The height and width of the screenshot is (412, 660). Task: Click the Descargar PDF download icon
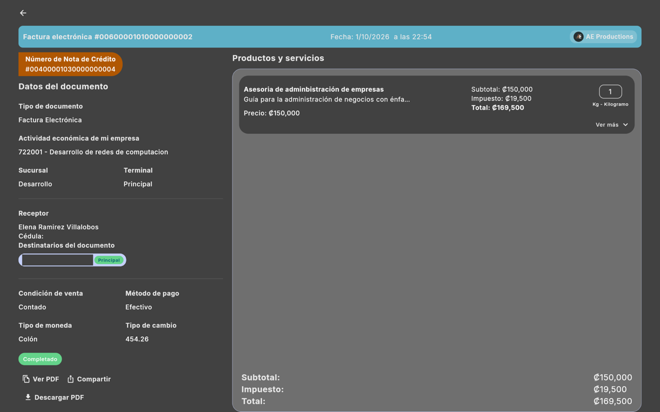tap(28, 397)
